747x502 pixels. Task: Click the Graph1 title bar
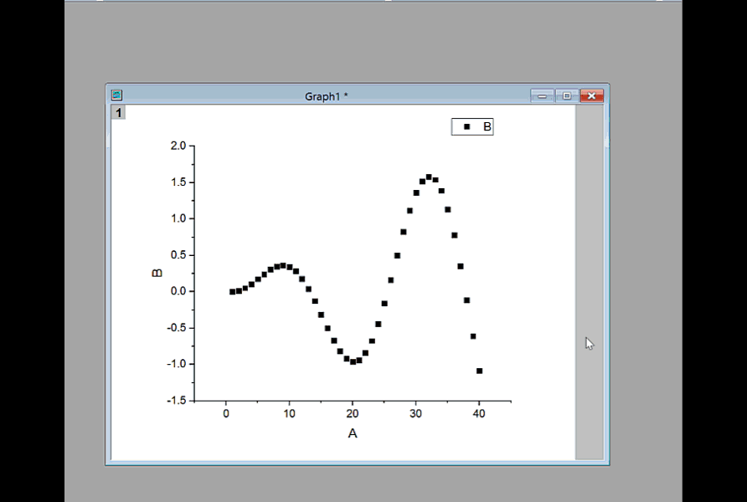coord(327,95)
